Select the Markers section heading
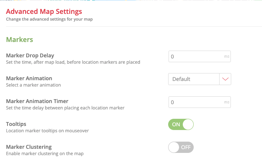Viewport: 262px width, 166px height. pyautogui.click(x=20, y=39)
